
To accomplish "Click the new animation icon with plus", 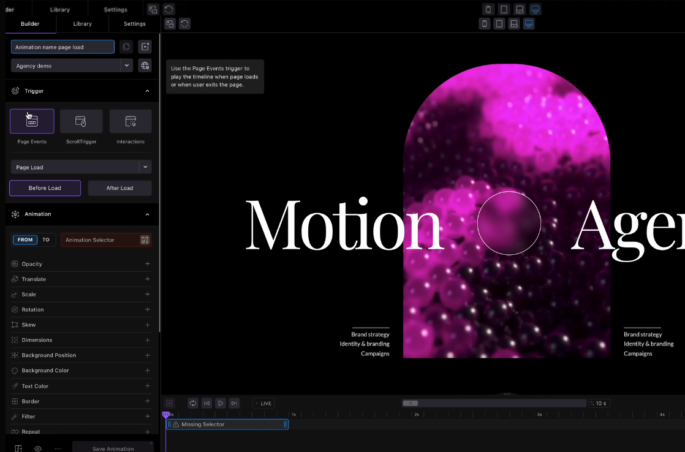I will 145,47.
